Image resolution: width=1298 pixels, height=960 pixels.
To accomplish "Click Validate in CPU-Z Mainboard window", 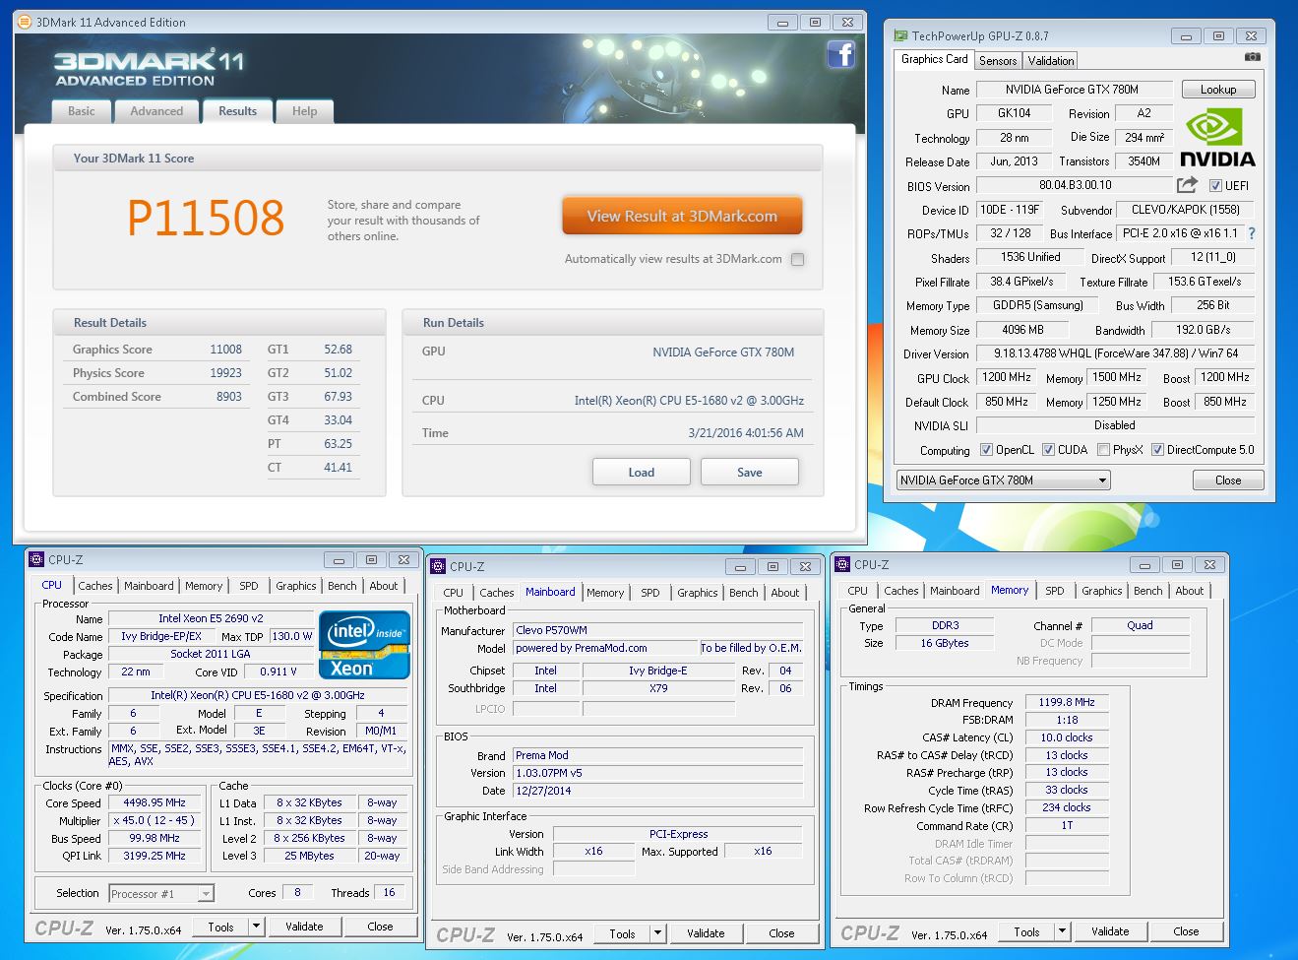I will click(x=706, y=933).
